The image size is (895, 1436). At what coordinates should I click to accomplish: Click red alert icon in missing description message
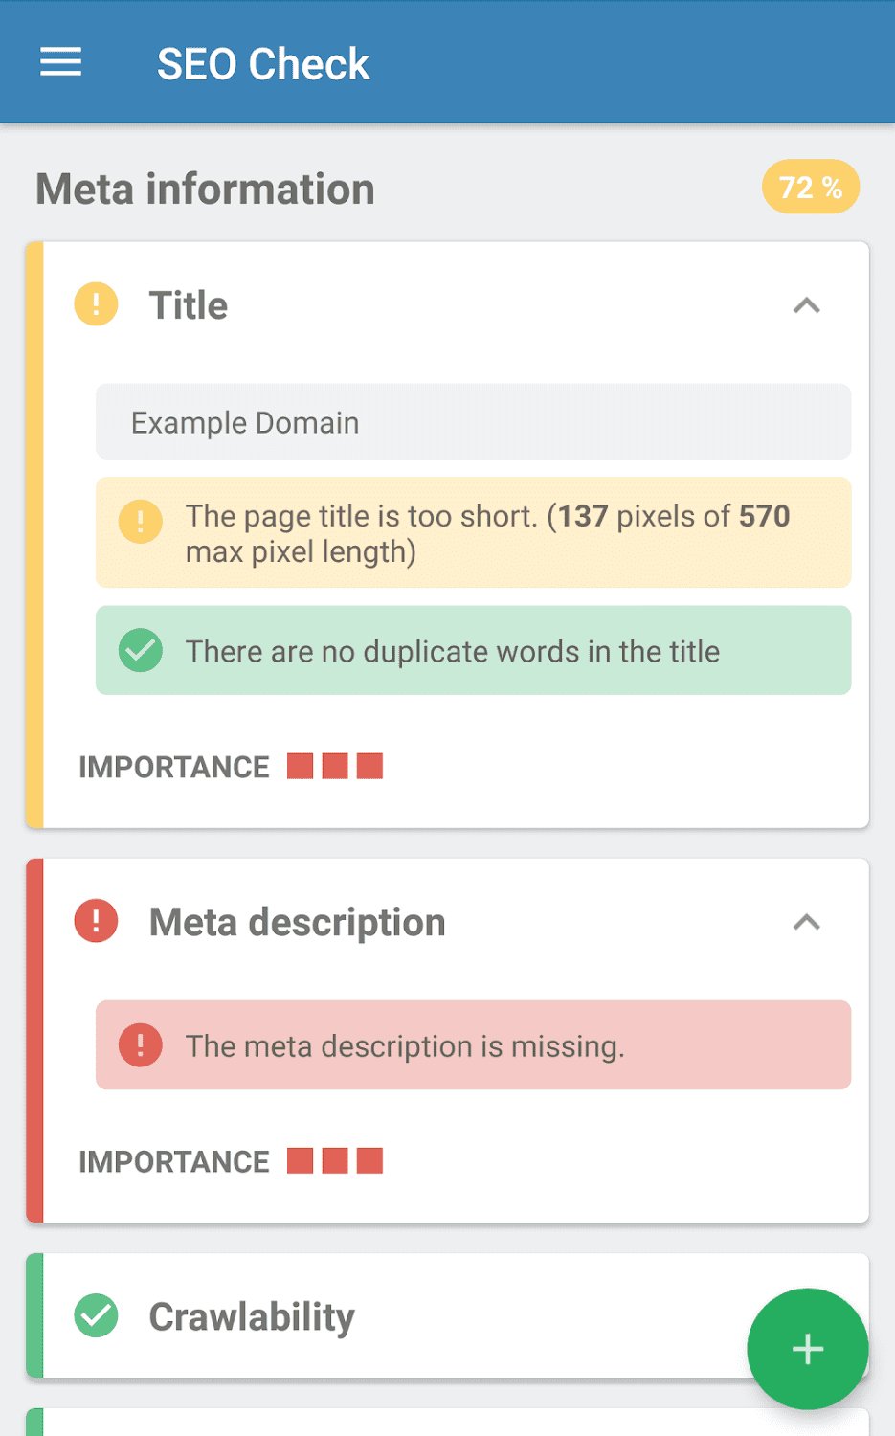point(141,1045)
